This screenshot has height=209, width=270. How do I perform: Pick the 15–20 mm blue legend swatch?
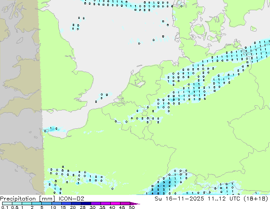[x=66, y=203]
